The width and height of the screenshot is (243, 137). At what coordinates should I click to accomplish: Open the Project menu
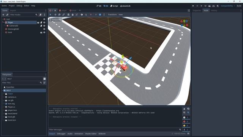coord(11,6)
